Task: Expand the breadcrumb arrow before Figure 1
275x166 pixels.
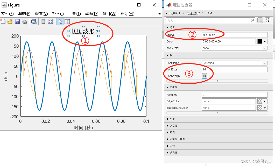Action: tap(166, 13)
